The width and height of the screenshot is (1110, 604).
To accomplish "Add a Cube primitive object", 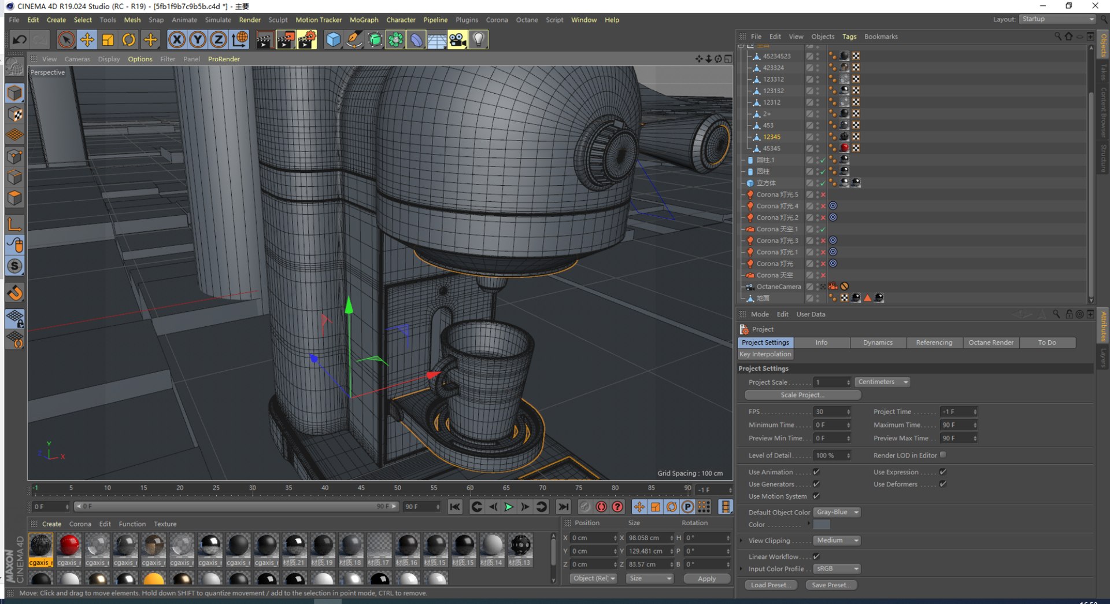I will point(334,39).
